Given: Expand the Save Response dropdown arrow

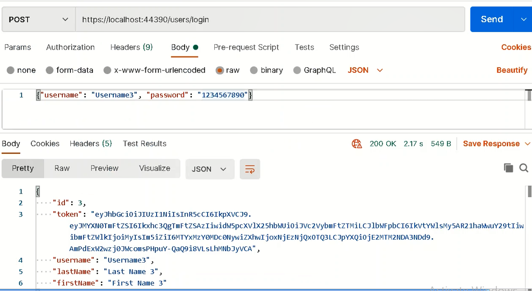Looking at the screenshot, I should pyautogui.click(x=527, y=144).
